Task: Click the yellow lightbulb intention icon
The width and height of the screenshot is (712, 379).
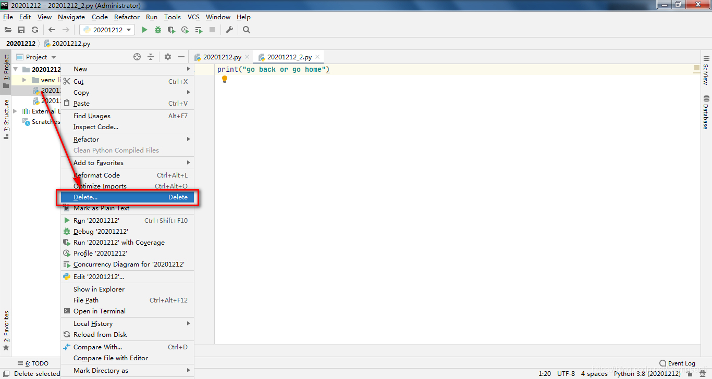Action: click(x=225, y=80)
